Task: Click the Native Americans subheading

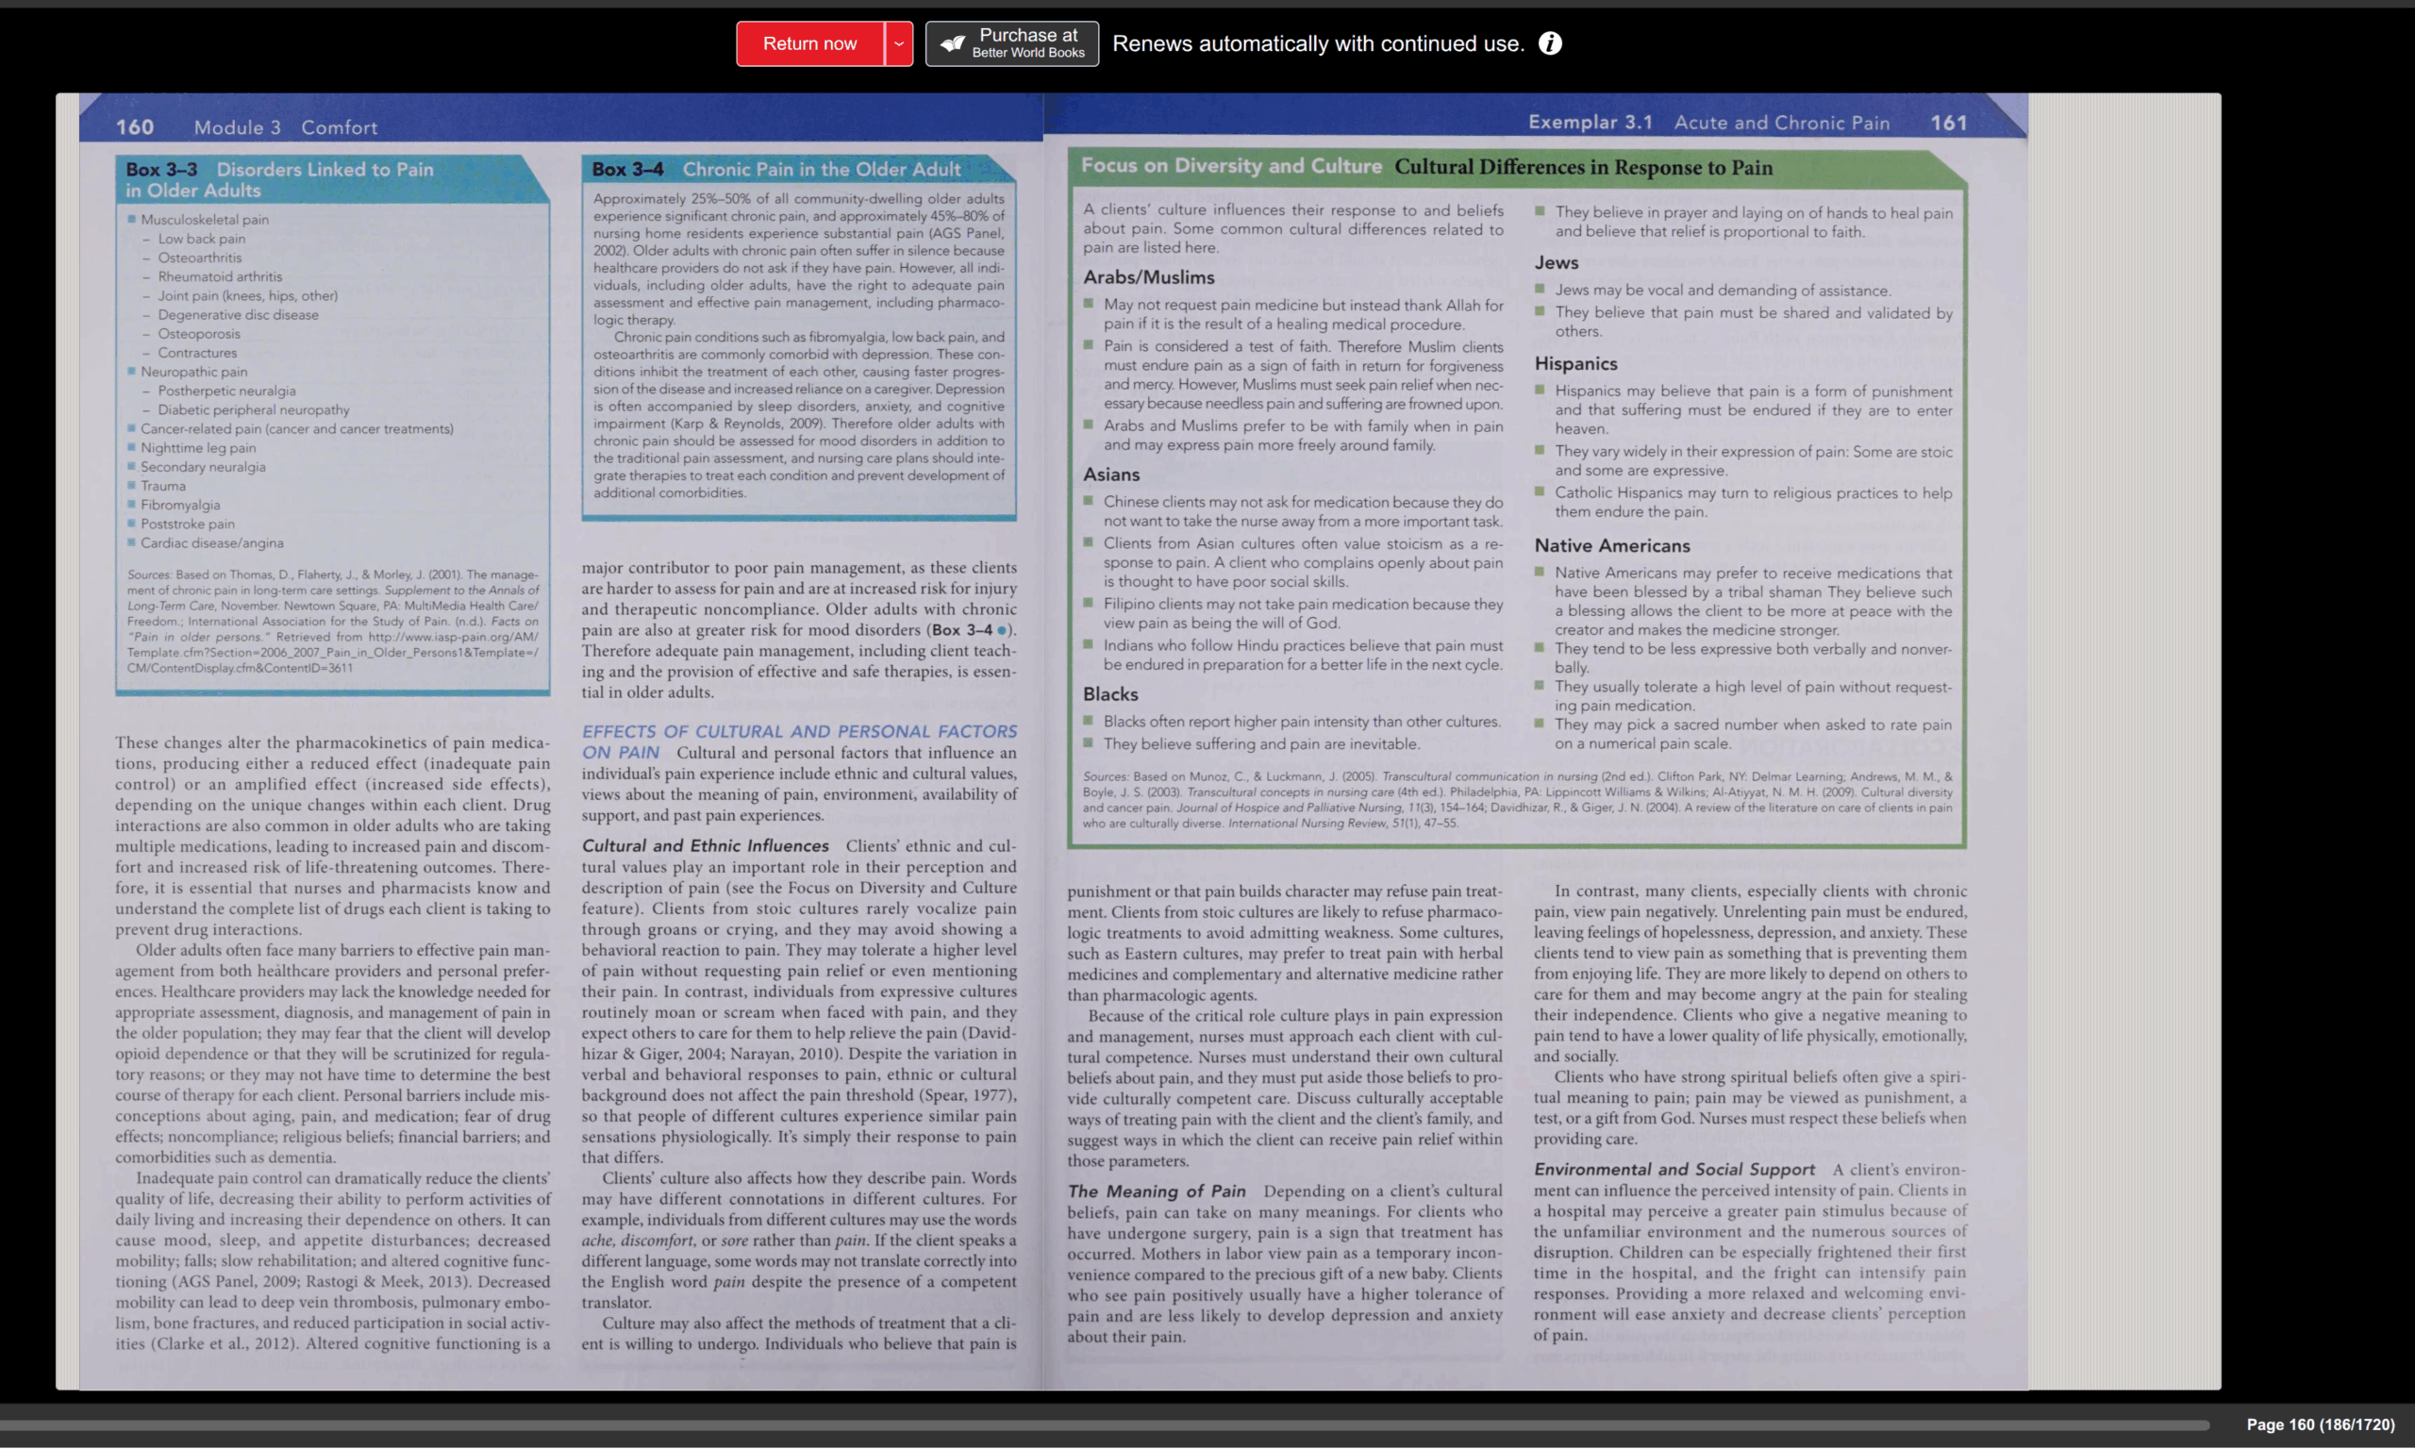Action: click(x=1611, y=546)
